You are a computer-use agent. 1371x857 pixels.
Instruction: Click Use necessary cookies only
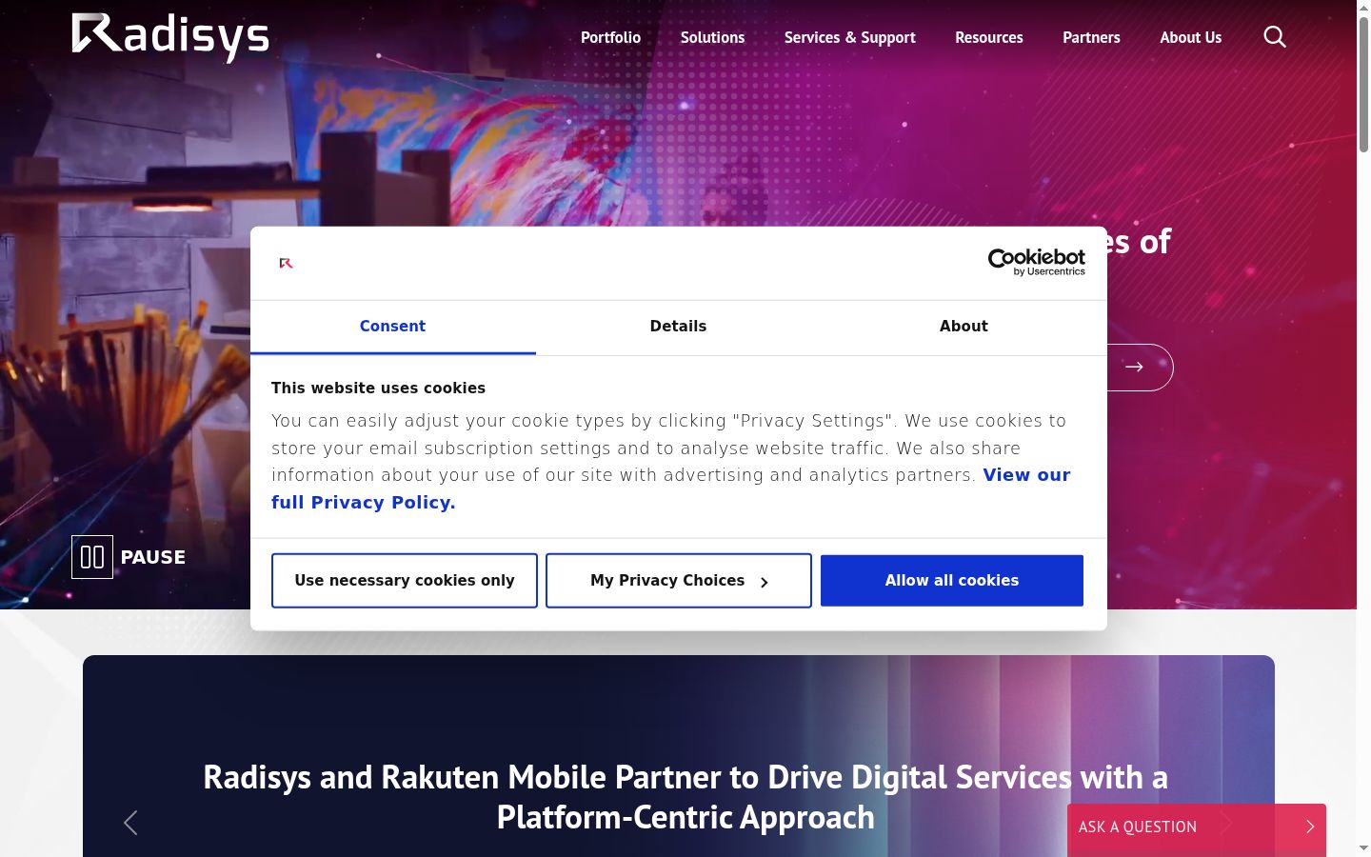tap(405, 581)
